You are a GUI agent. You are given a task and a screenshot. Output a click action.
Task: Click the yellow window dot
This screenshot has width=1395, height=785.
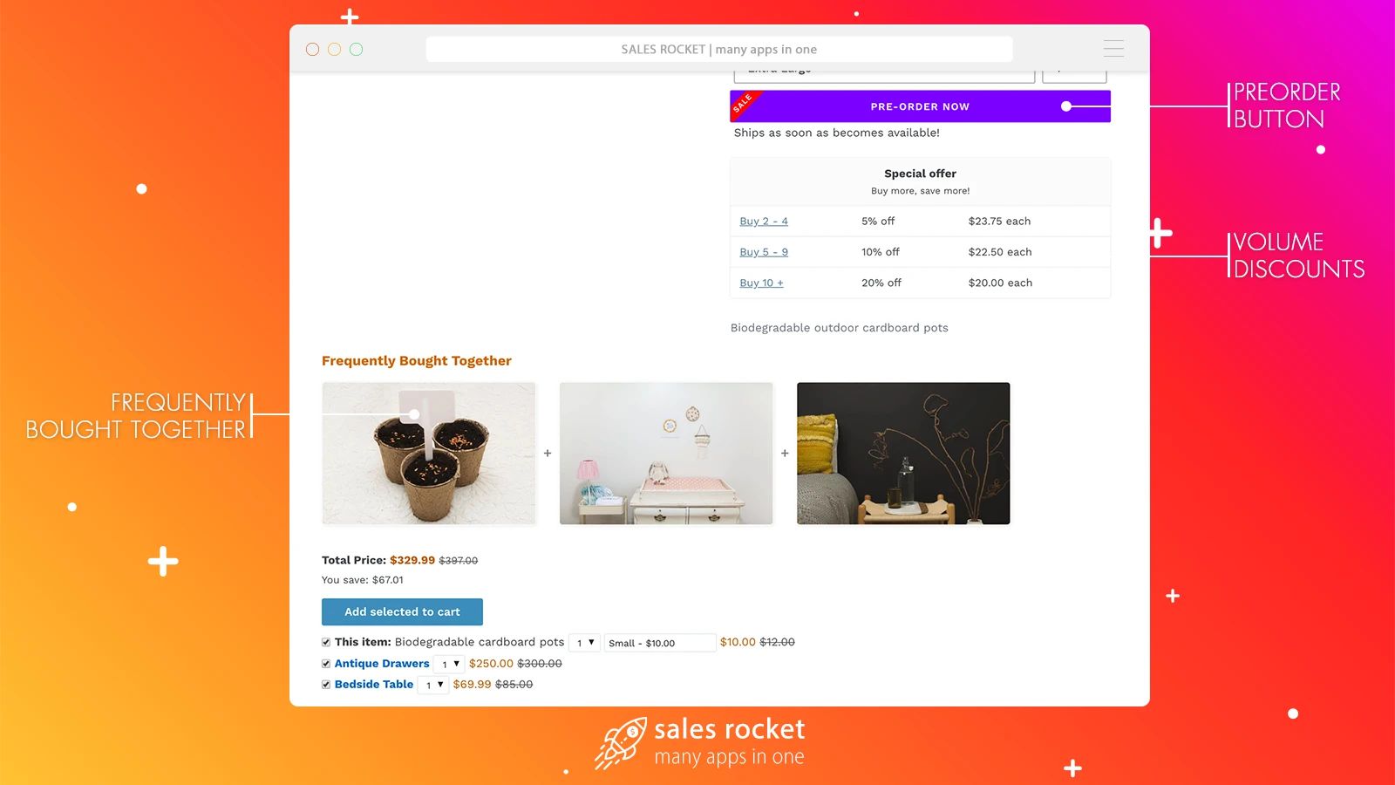[x=334, y=50]
